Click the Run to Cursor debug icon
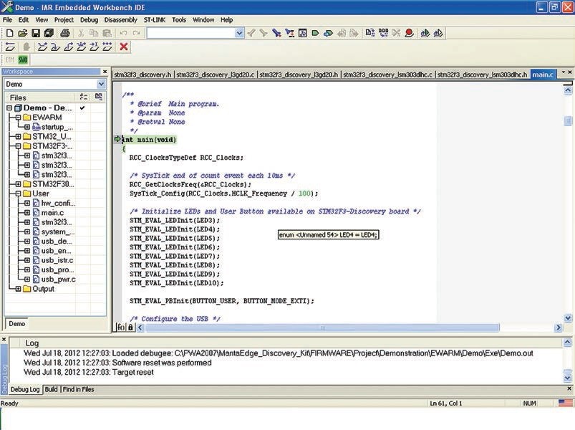Screen dimensions: 575x430 94,47
